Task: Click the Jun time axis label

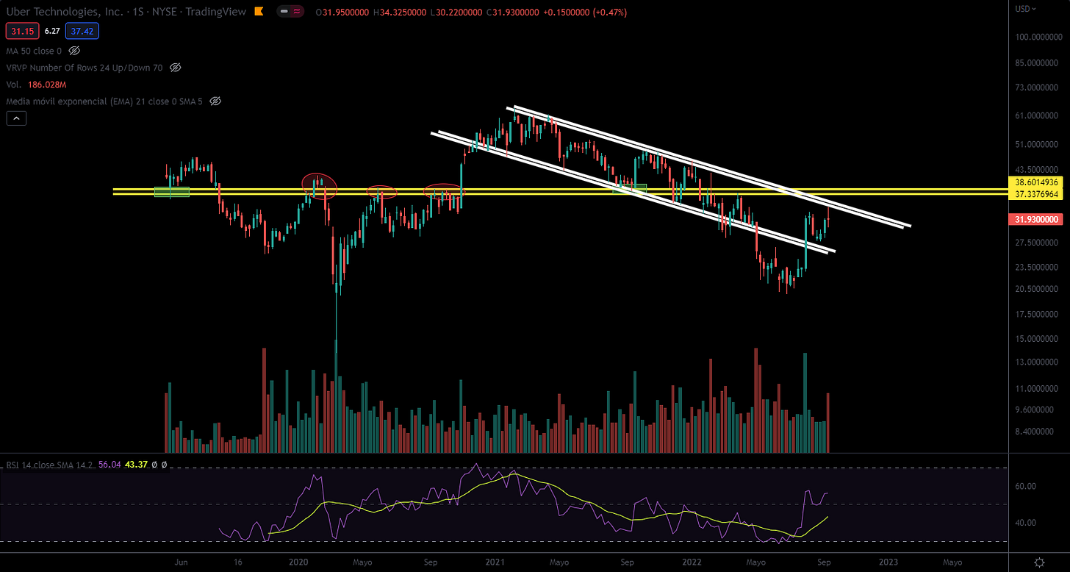Action: click(x=181, y=562)
